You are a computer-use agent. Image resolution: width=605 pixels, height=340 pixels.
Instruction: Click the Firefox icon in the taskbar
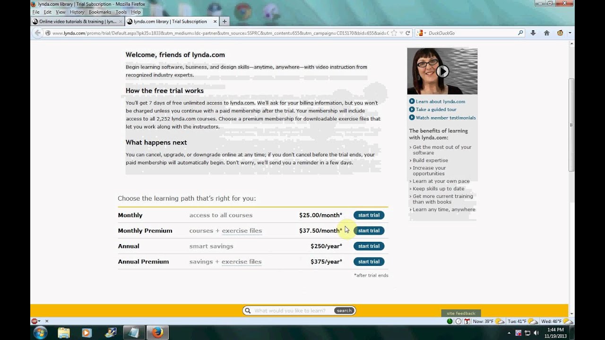157,332
